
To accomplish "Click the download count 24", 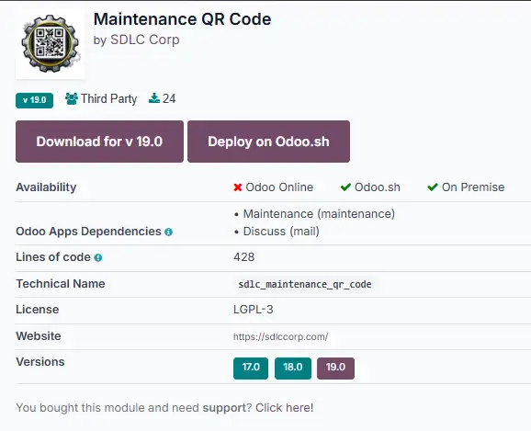I will 169,98.
